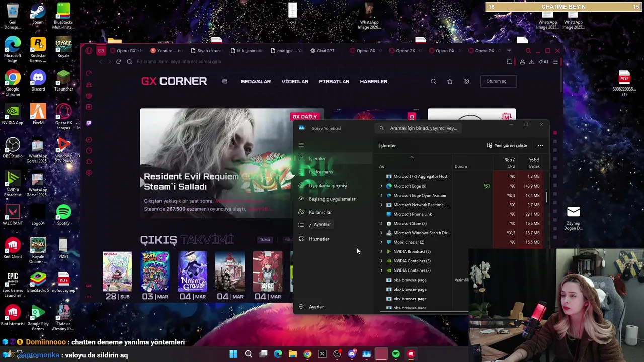This screenshot has width=644, height=362.
Task: Expand NVIDIA Container (3) group
Action: (381, 261)
